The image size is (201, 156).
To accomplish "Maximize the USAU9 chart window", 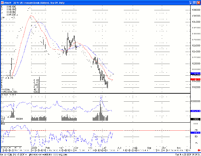I will tap(194, 2).
